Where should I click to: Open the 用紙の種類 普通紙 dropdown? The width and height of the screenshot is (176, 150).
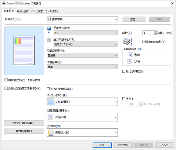82,55
